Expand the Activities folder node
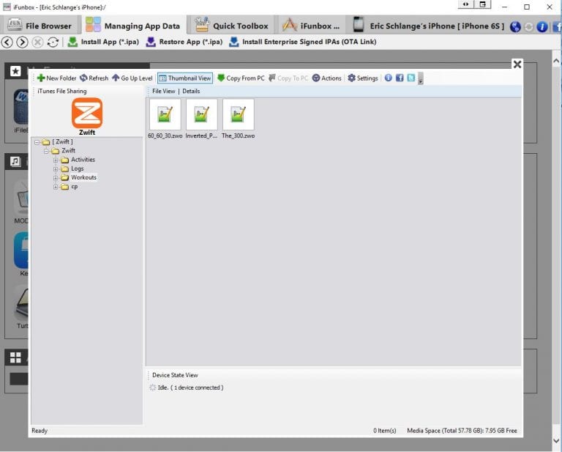 click(56, 160)
